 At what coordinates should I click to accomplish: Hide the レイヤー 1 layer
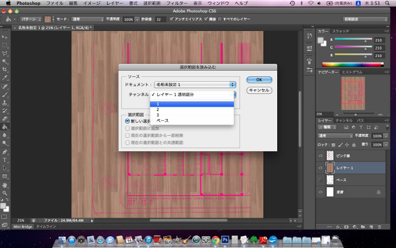tap(321, 168)
